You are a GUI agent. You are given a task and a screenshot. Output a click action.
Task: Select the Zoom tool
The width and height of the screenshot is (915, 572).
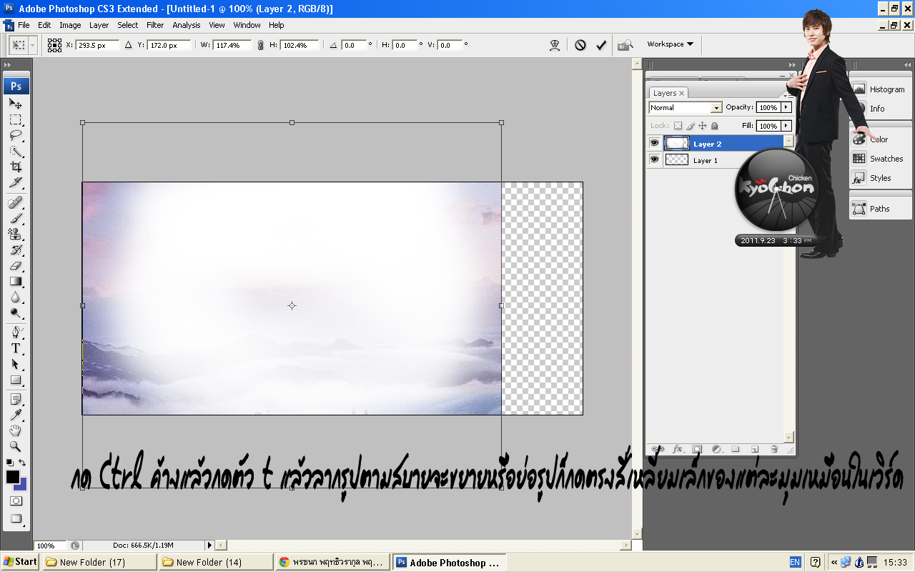[16, 446]
